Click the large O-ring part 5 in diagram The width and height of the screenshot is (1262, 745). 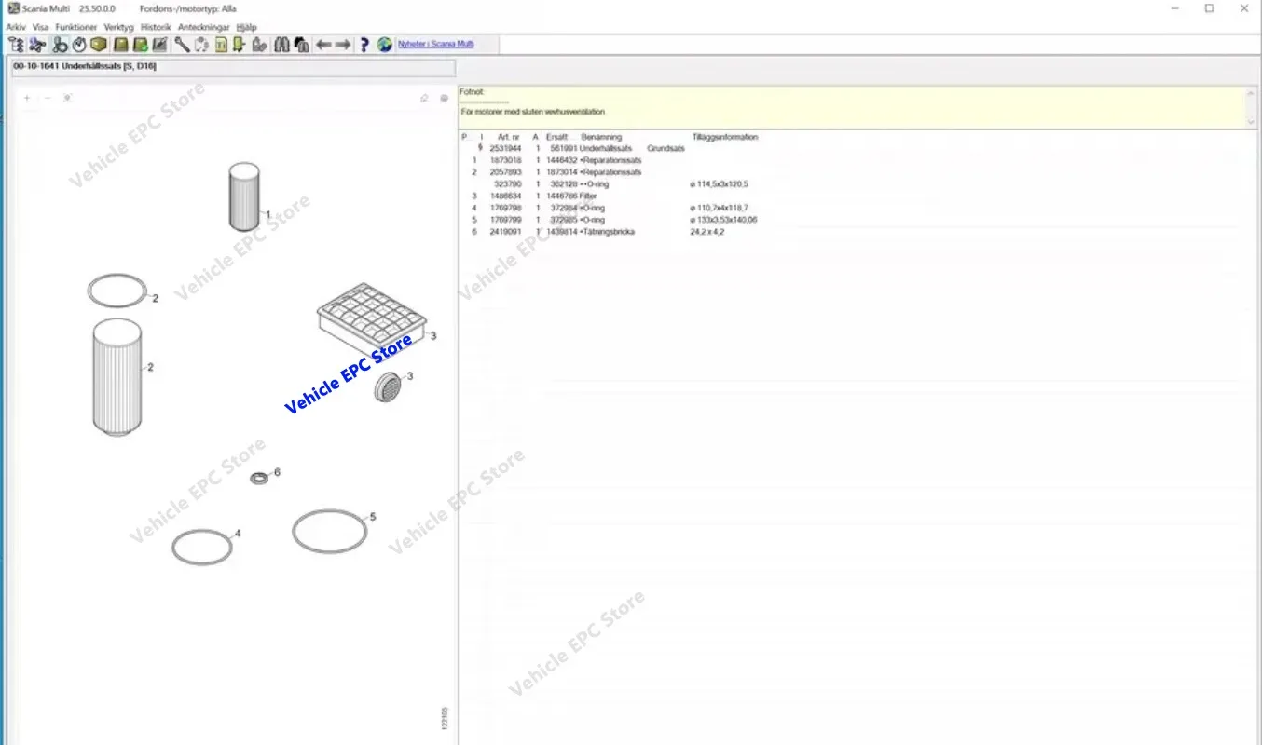[x=329, y=532]
